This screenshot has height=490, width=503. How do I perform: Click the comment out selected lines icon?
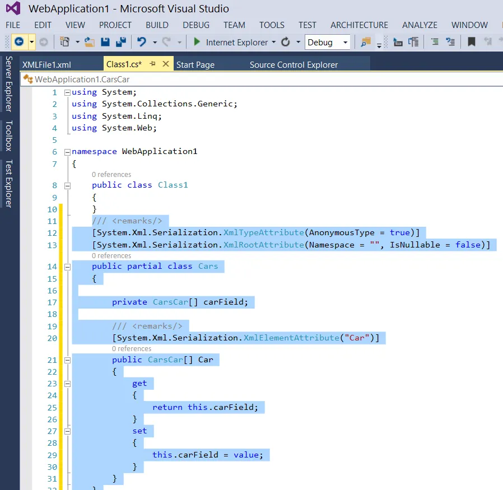[x=435, y=42]
